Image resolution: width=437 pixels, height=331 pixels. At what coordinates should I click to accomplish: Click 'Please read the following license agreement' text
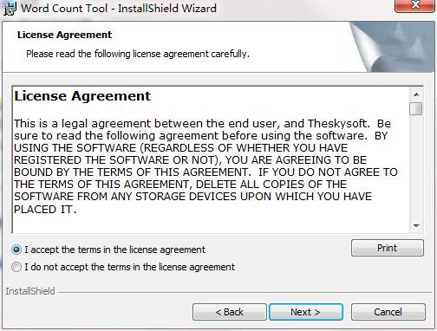138,54
